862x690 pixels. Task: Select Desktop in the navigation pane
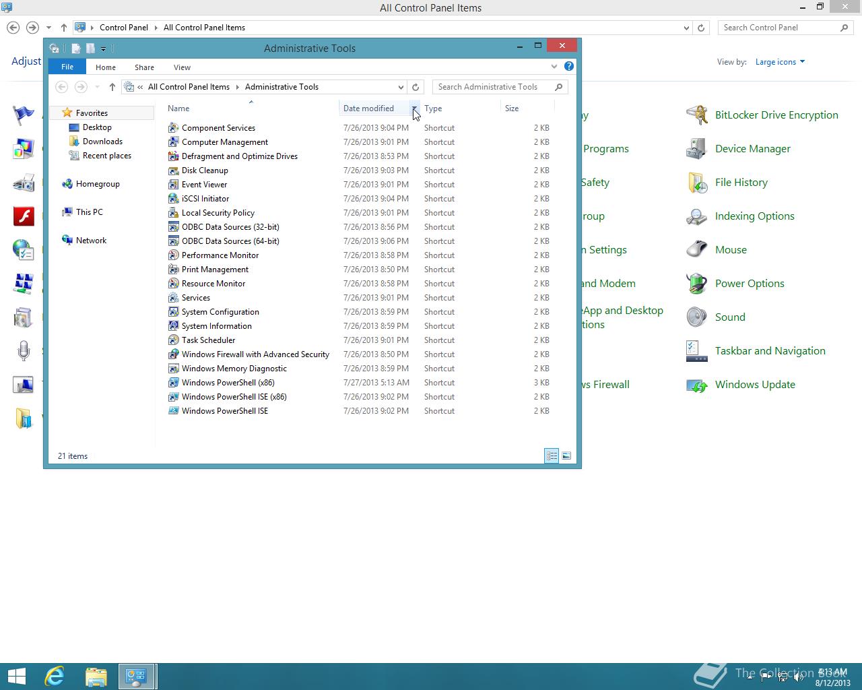(x=97, y=127)
